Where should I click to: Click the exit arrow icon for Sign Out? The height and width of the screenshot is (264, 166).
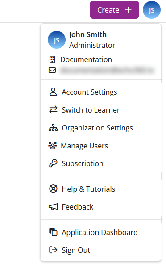(x=53, y=250)
